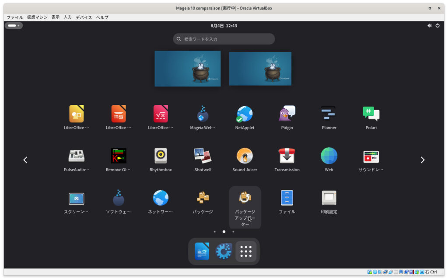448x280 pixels.
Task: Open the Web browser app
Action: pos(329,156)
